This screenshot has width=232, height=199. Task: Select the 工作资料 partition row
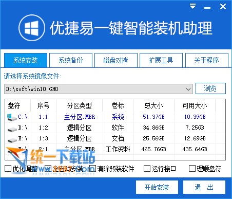115,149
